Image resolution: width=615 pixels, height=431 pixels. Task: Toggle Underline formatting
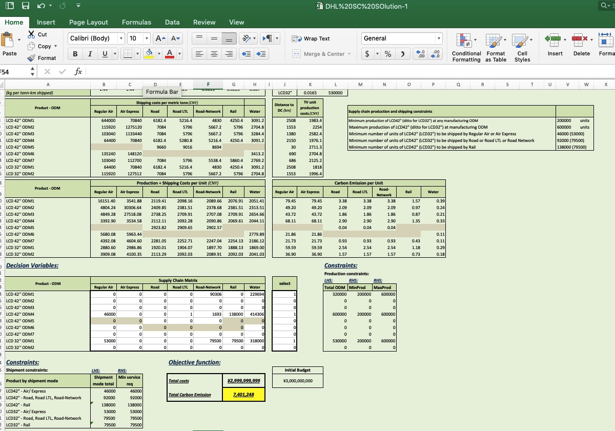pyautogui.click(x=104, y=54)
